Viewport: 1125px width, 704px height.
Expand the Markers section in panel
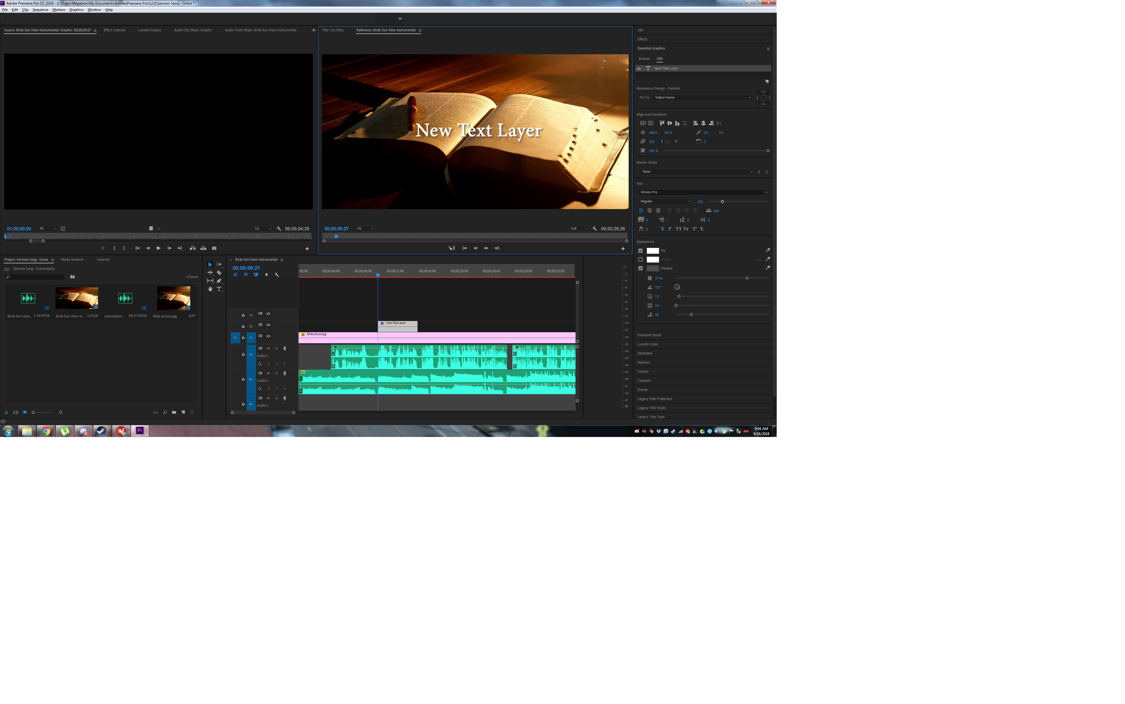[644, 363]
